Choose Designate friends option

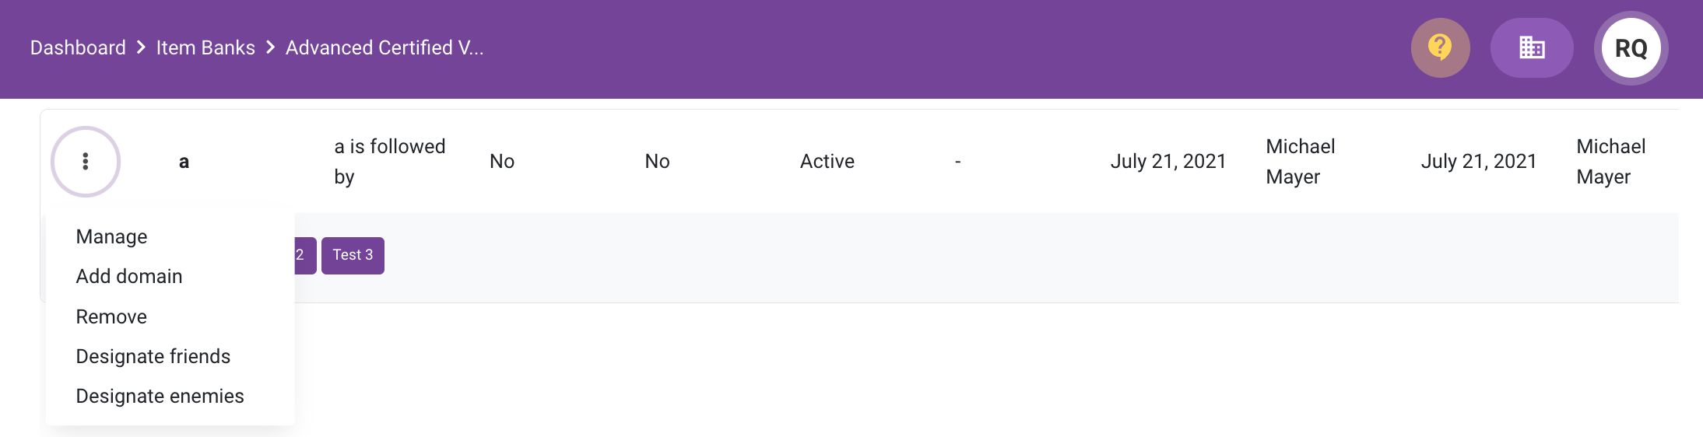coord(153,356)
